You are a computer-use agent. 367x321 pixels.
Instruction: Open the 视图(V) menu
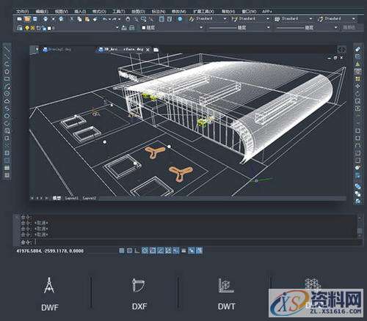coord(62,11)
